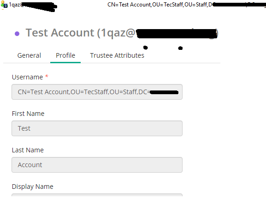Image resolution: width=266 pixels, height=217 pixels.
Task: Click the blacked-out domain in the heading
Action: tap(177, 34)
